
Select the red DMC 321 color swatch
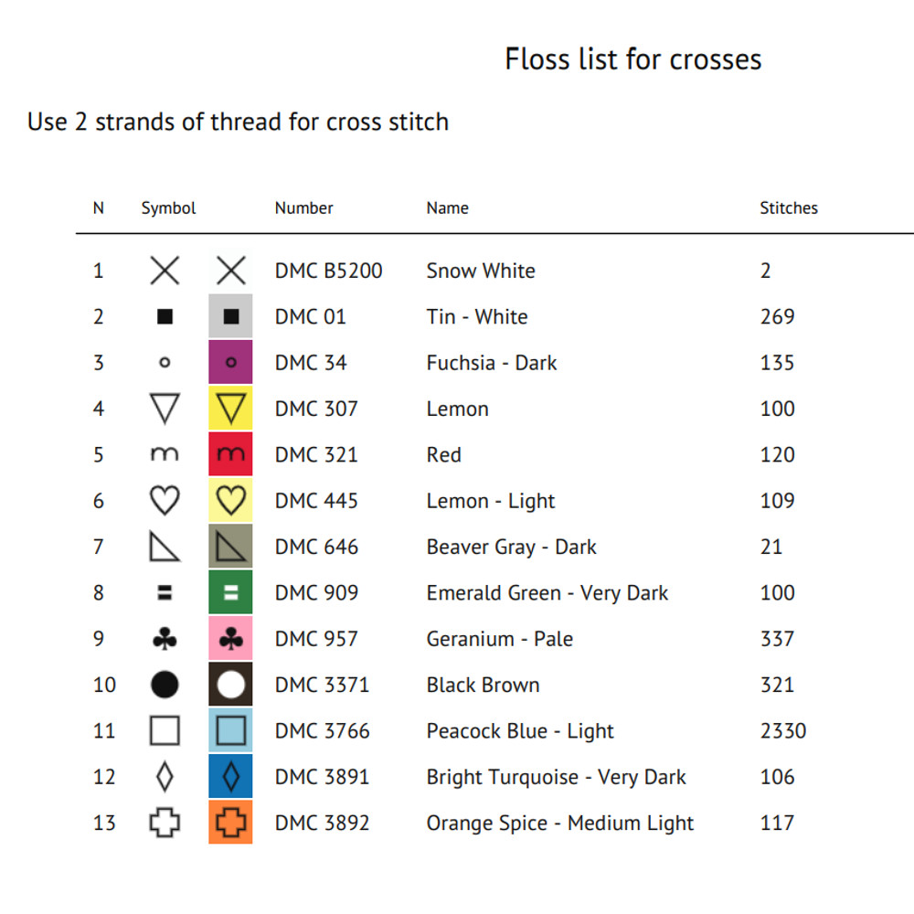coord(230,455)
